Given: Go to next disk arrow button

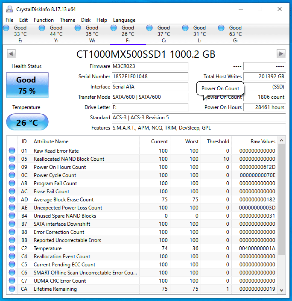Looking at the screenshot, I should click(x=281, y=53).
